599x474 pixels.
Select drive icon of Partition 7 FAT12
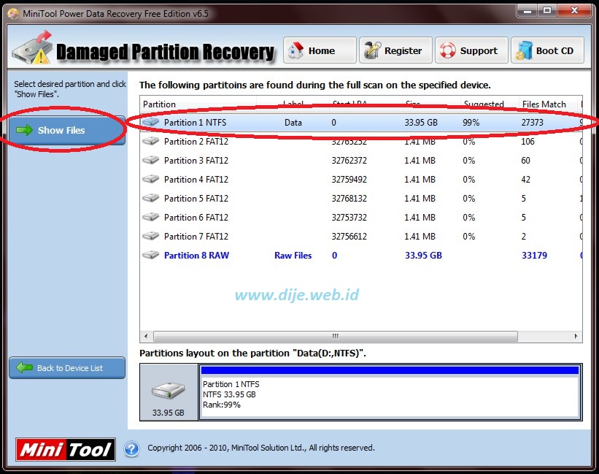pos(150,236)
